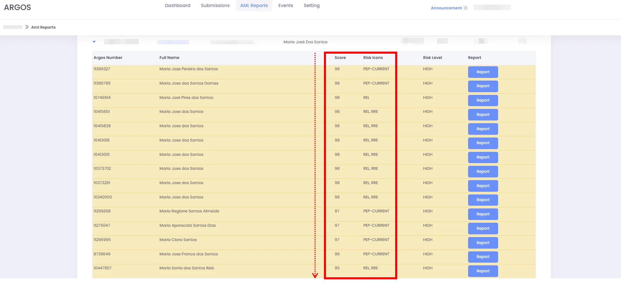Open the Announcement link
This screenshot has height=284, width=621.
[446, 8]
